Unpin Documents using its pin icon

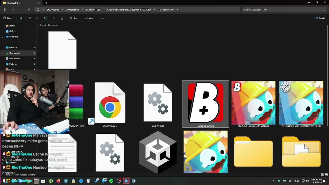pyautogui.click(x=34, y=59)
